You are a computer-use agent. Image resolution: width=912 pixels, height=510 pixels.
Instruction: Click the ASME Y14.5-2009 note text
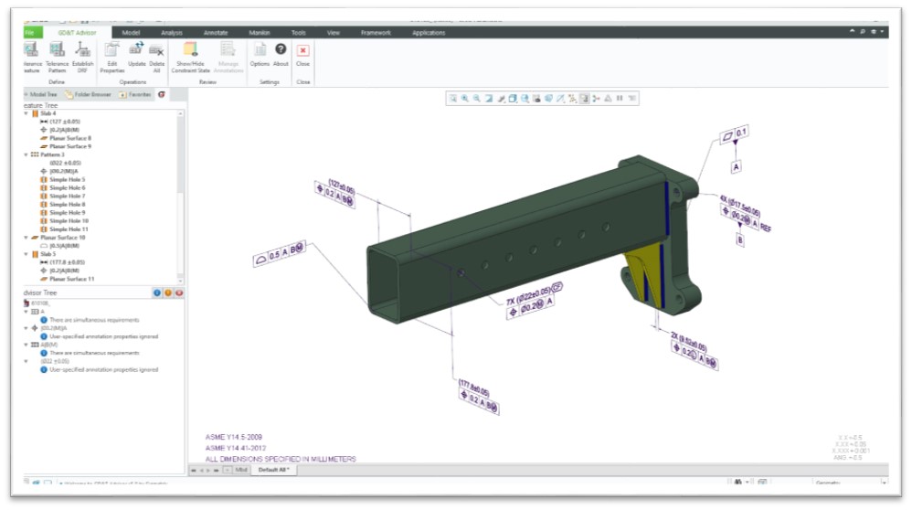coord(234,437)
